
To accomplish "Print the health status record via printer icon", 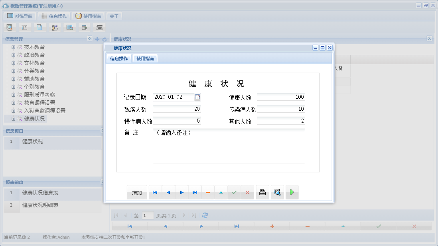I will coord(262,192).
